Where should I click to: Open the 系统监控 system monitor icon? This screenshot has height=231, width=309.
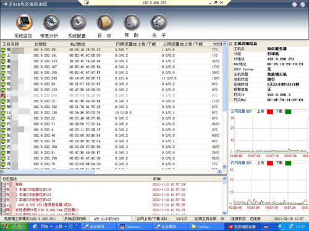tap(25, 22)
